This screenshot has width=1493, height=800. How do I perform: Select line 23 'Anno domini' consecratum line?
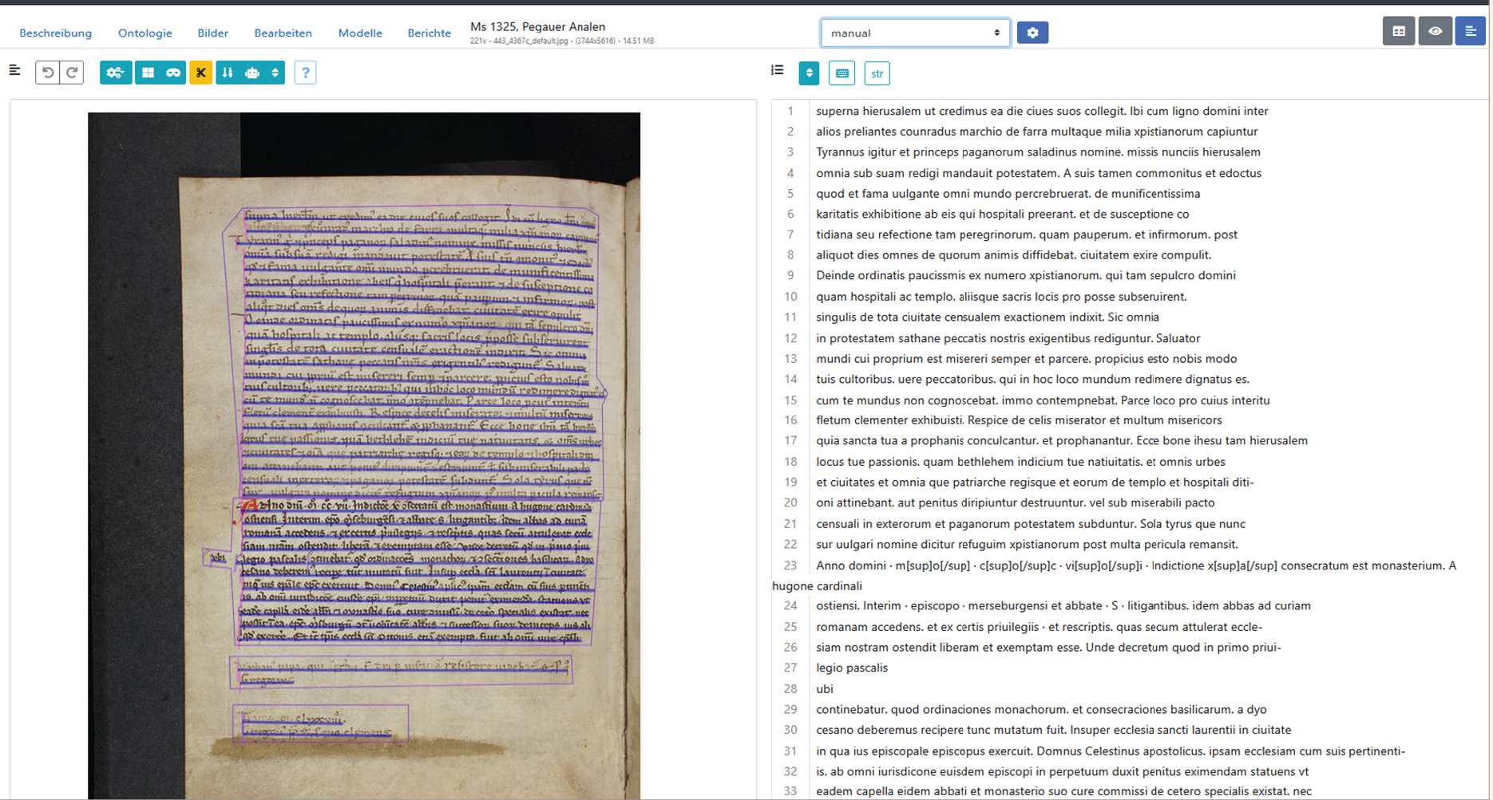tap(1115, 575)
